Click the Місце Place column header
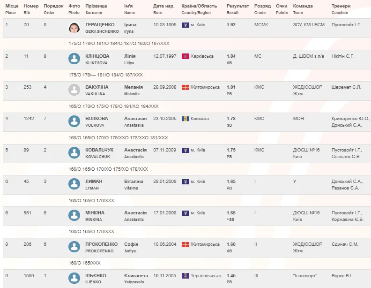The height and width of the screenshot is (288, 371). tap(12, 9)
